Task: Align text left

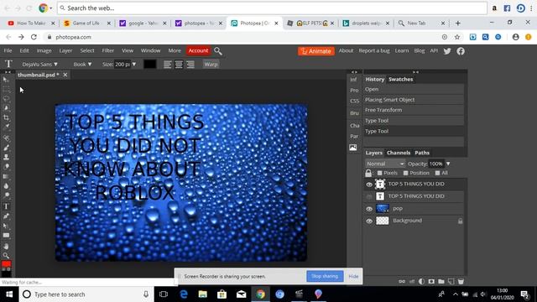Action: [x=167, y=65]
